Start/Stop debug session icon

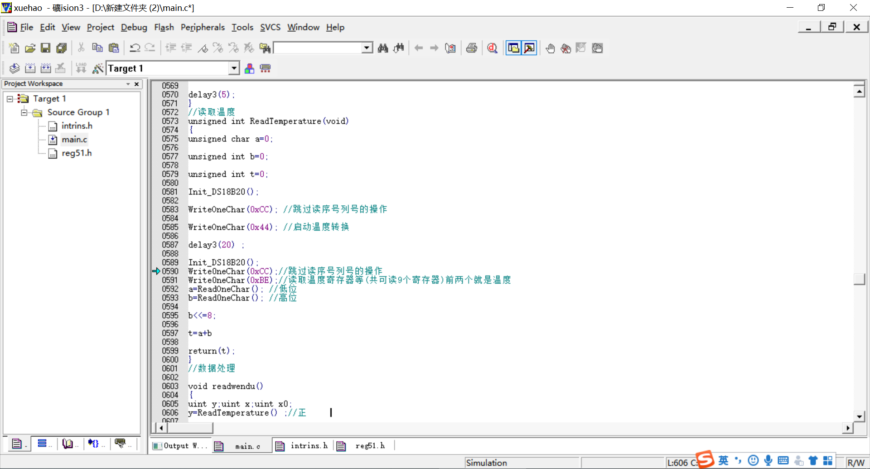click(493, 48)
